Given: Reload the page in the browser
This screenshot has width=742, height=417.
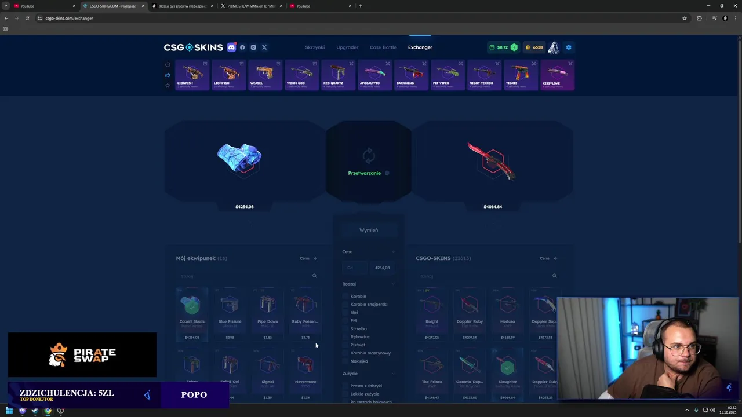Looking at the screenshot, I should pos(27,18).
